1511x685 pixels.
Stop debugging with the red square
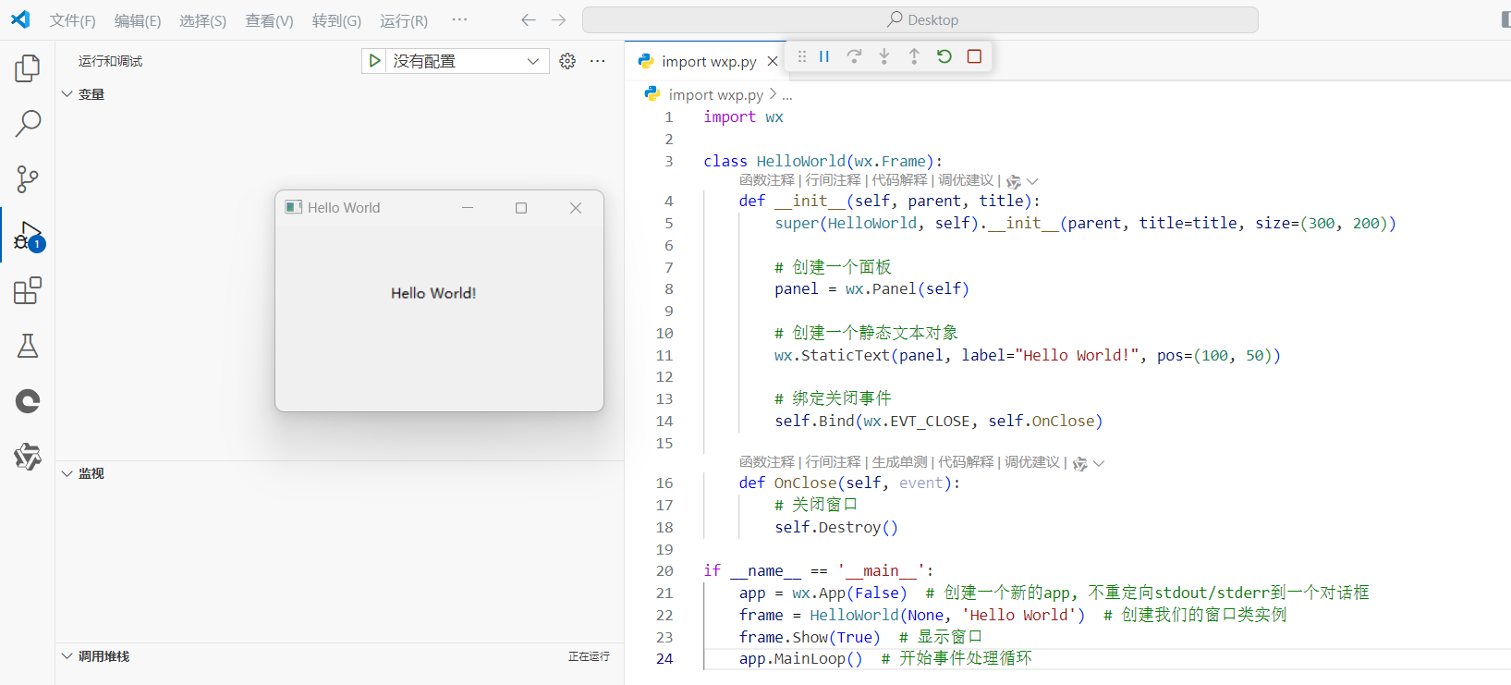coord(974,56)
